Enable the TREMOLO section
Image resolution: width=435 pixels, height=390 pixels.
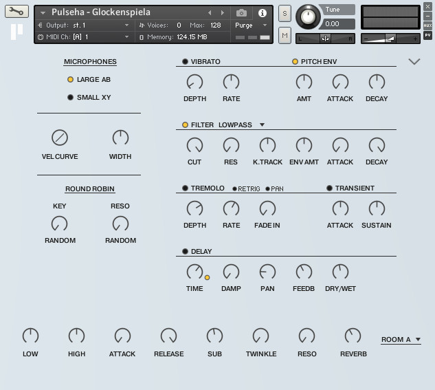coord(185,188)
